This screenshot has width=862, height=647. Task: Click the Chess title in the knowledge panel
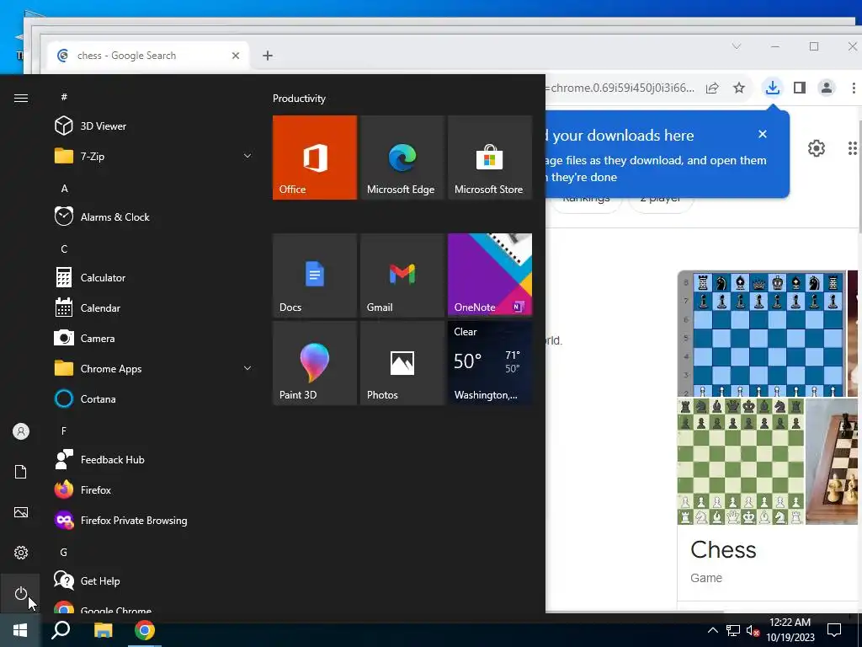(723, 549)
